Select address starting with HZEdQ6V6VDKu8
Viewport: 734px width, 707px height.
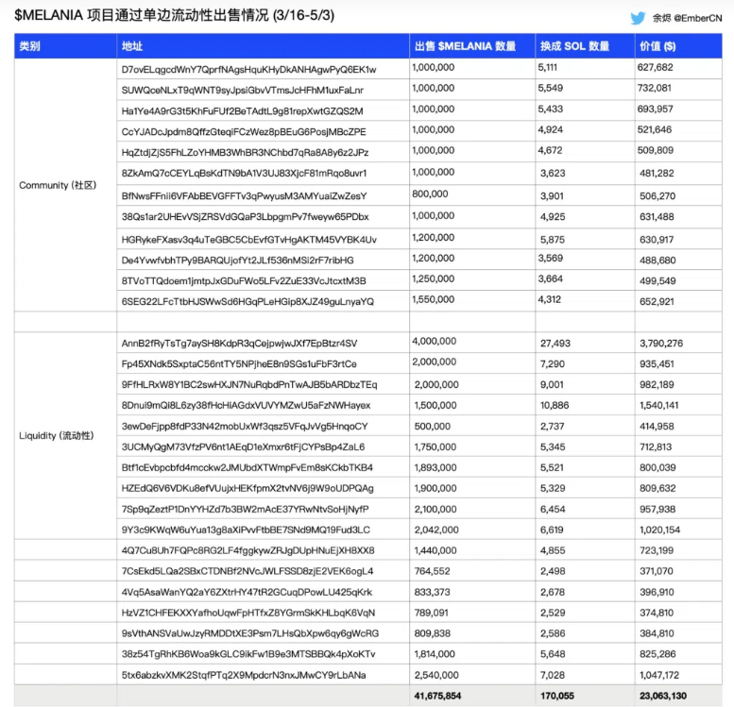(248, 489)
